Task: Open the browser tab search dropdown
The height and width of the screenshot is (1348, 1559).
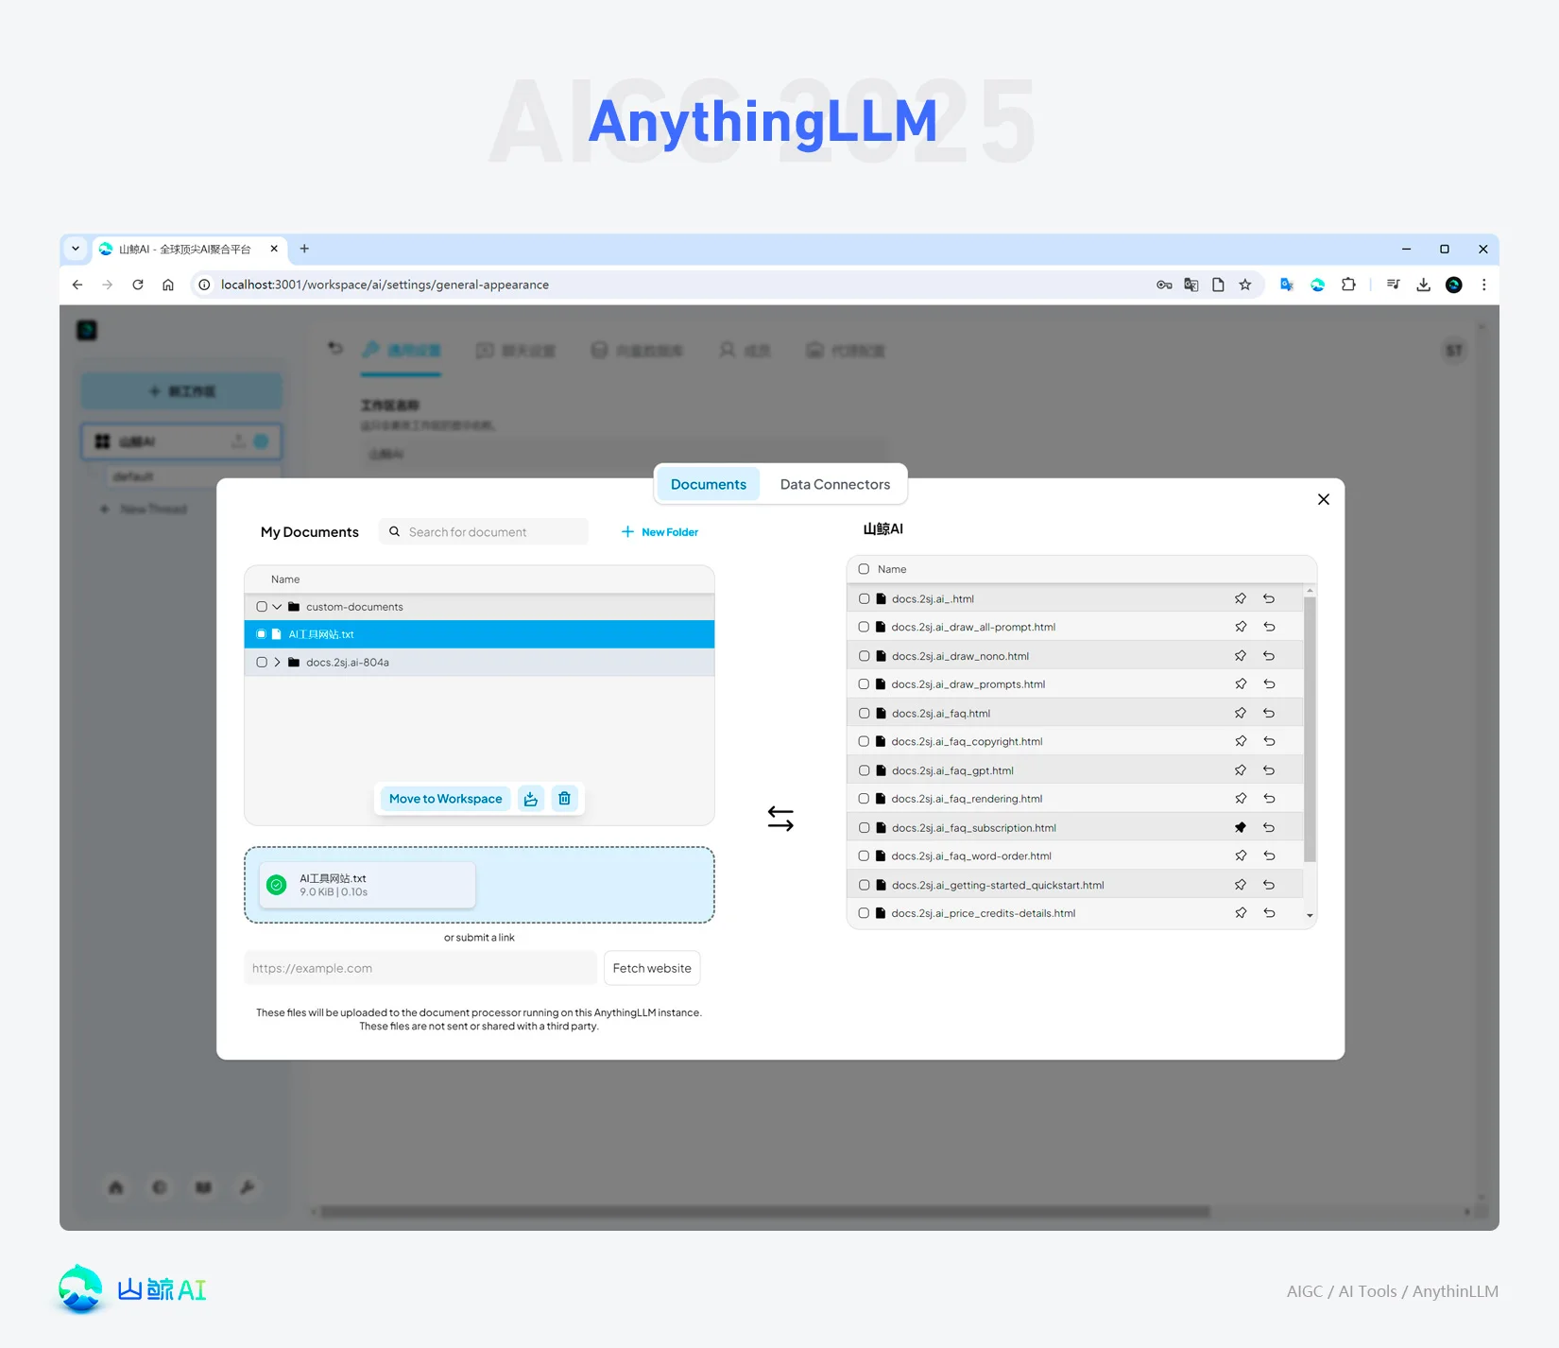Action: click(x=76, y=249)
